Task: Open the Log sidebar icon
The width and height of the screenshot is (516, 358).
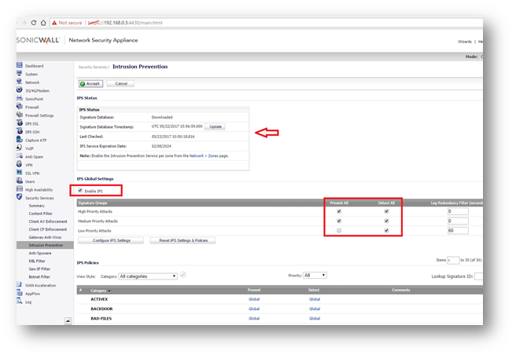Action: (20, 301)
